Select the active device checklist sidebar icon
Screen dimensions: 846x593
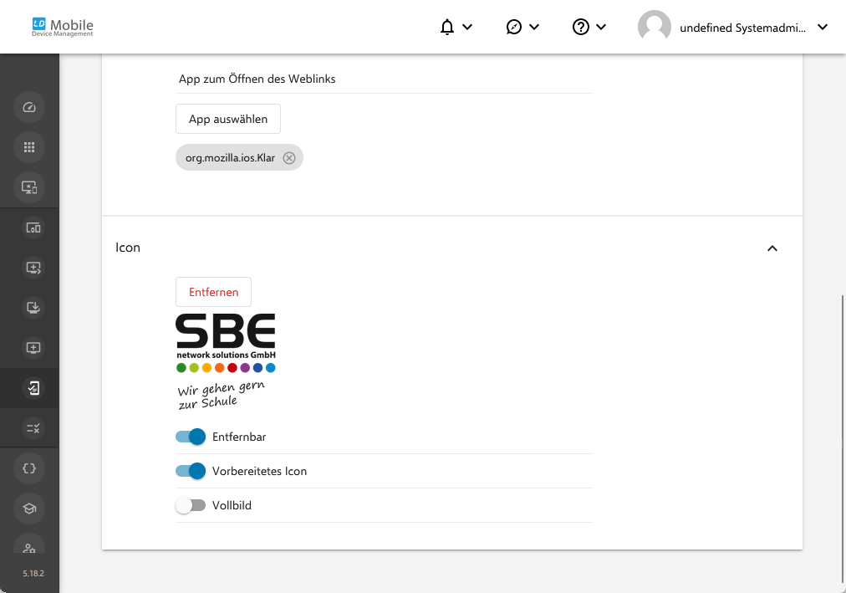pyautogui.click(x=33, y=388)
